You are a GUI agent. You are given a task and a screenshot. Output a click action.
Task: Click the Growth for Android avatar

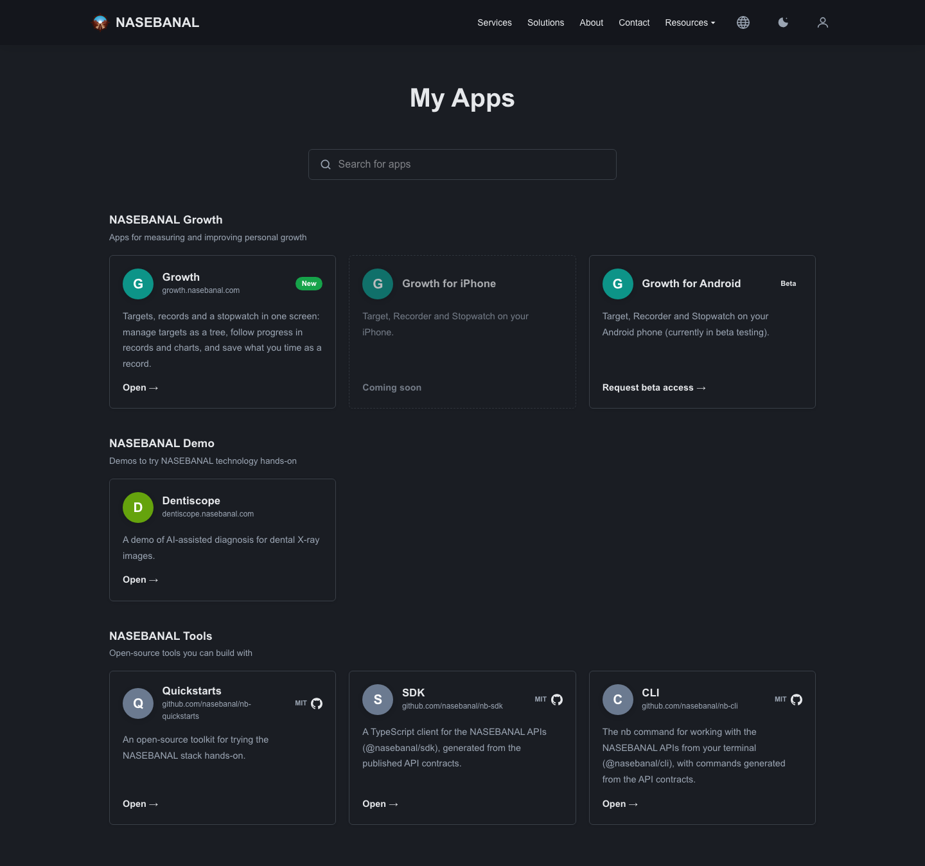[618, 284]
